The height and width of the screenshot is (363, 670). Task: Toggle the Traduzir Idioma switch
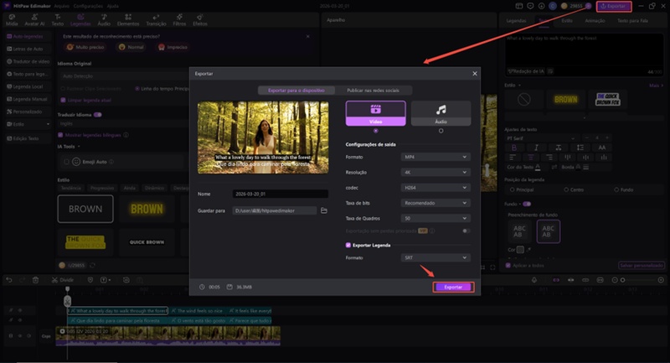point(98,115)
